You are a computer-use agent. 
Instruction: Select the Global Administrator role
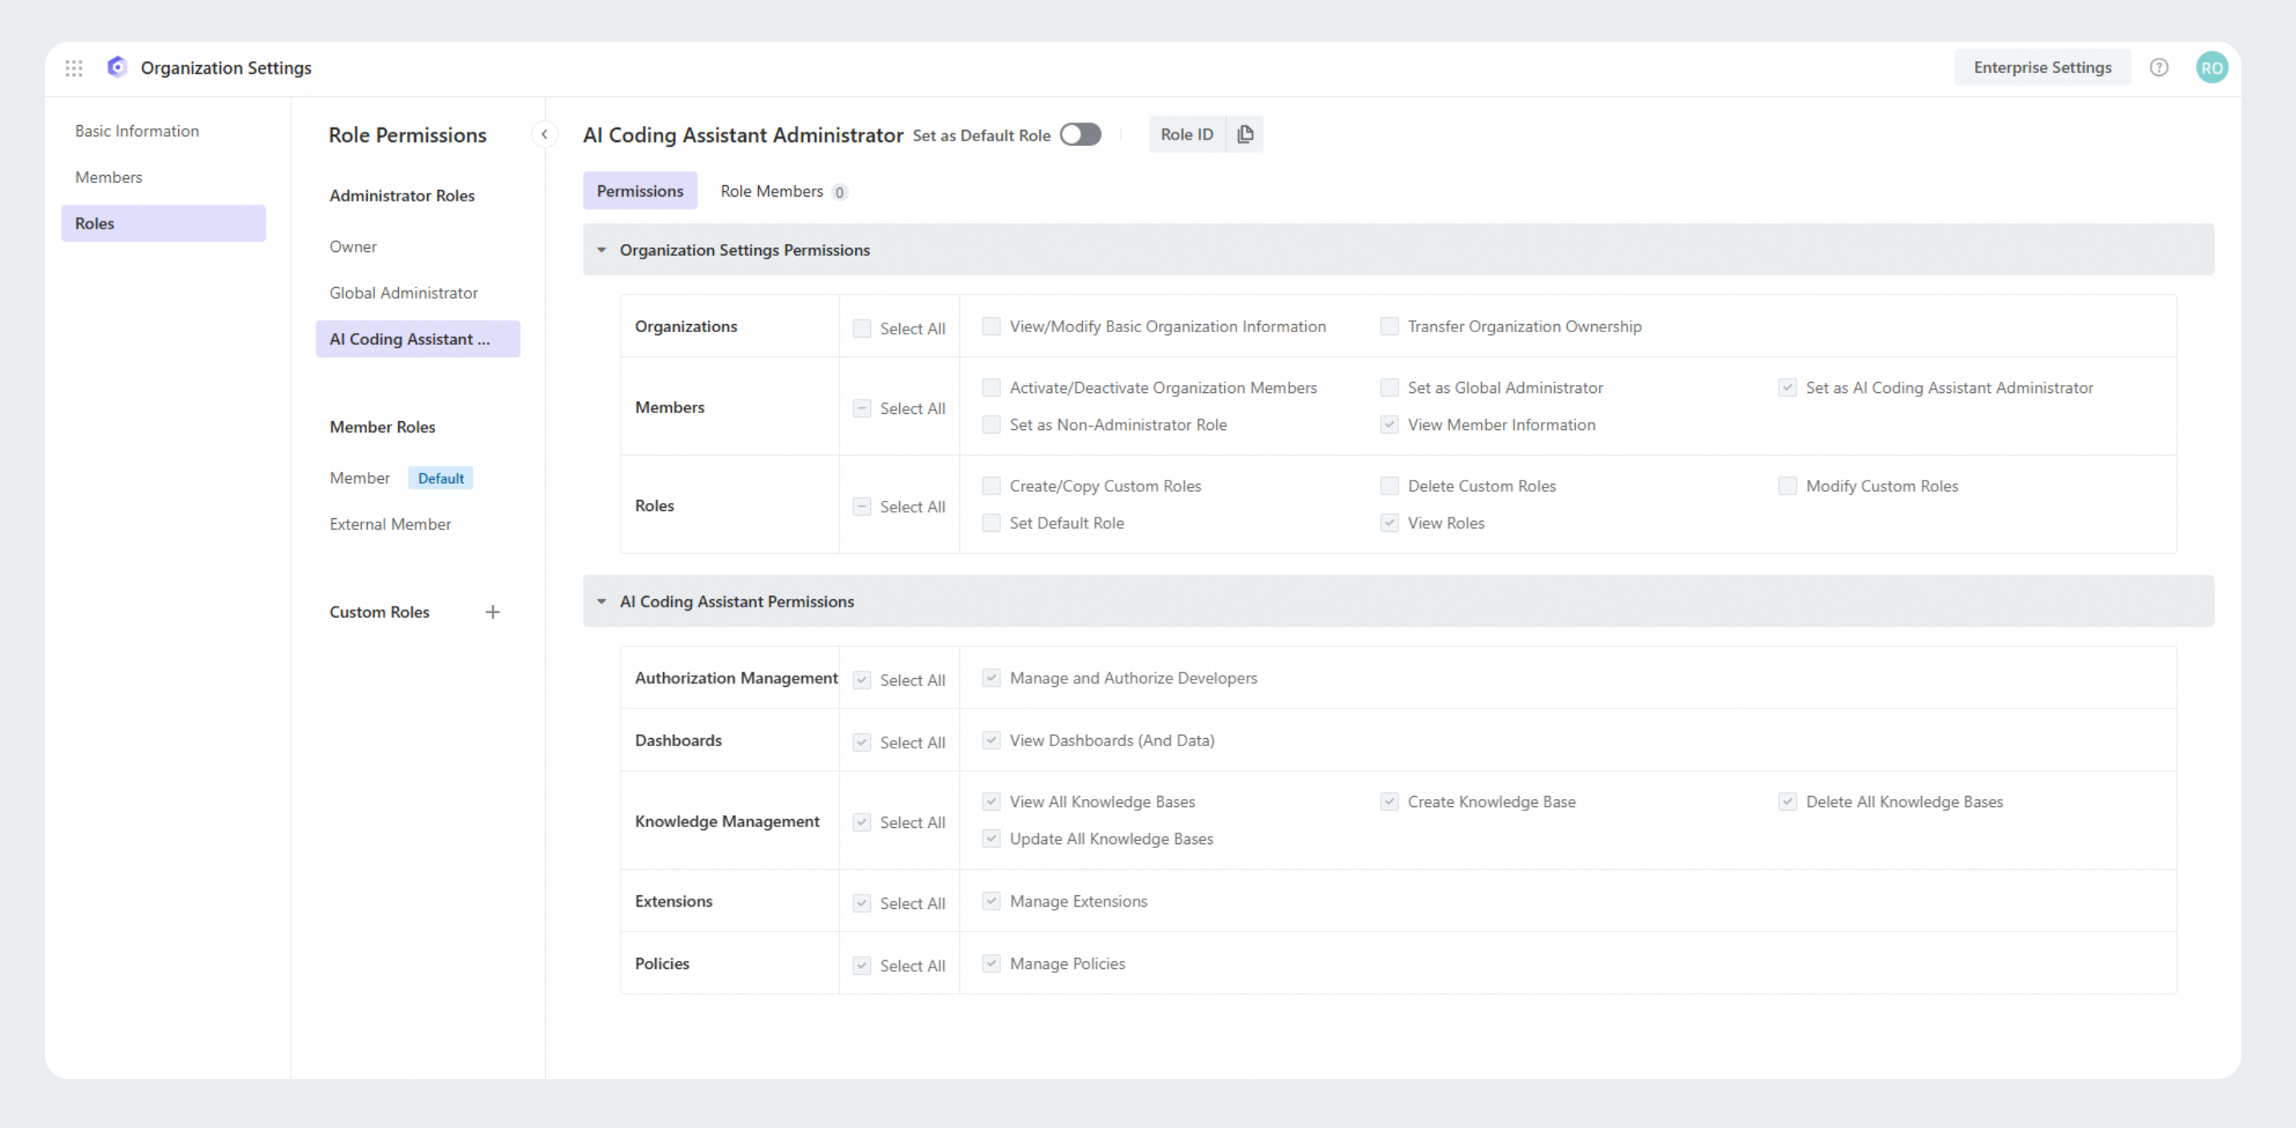tap(403, 293)
